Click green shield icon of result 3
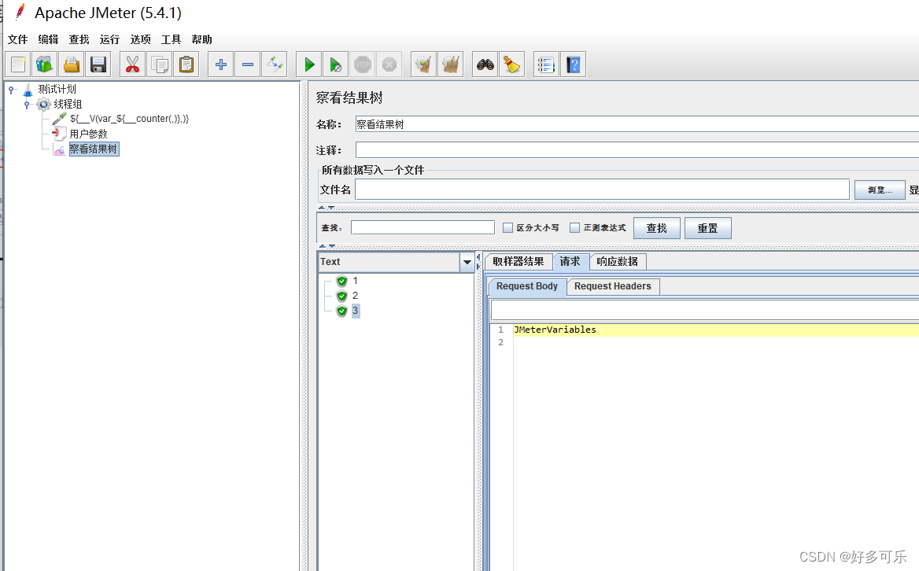 pyautogui.click(x=341, y=311)
